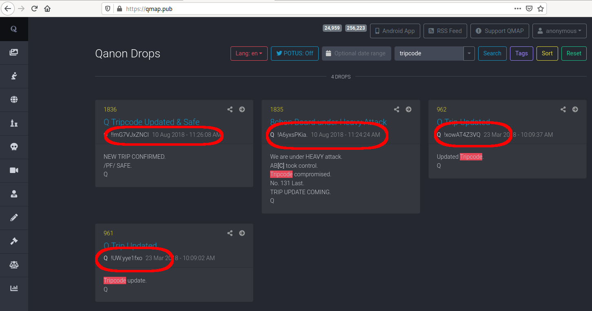This screenshot has height=311, width=592.
Task: Open the gavel sidebar icon
Action: click(14, 241)
